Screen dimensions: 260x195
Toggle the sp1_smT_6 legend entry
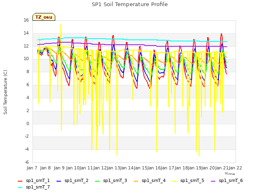point(227,180)
